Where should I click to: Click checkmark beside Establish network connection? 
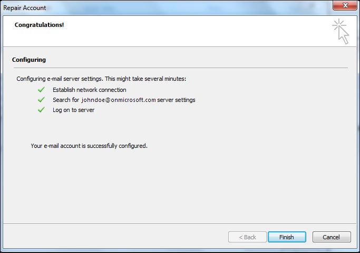click(x=41, y=90)
